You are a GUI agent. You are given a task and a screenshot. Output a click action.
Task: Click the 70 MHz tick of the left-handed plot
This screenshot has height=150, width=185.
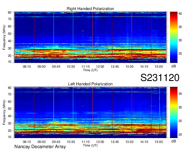(10, 94)
